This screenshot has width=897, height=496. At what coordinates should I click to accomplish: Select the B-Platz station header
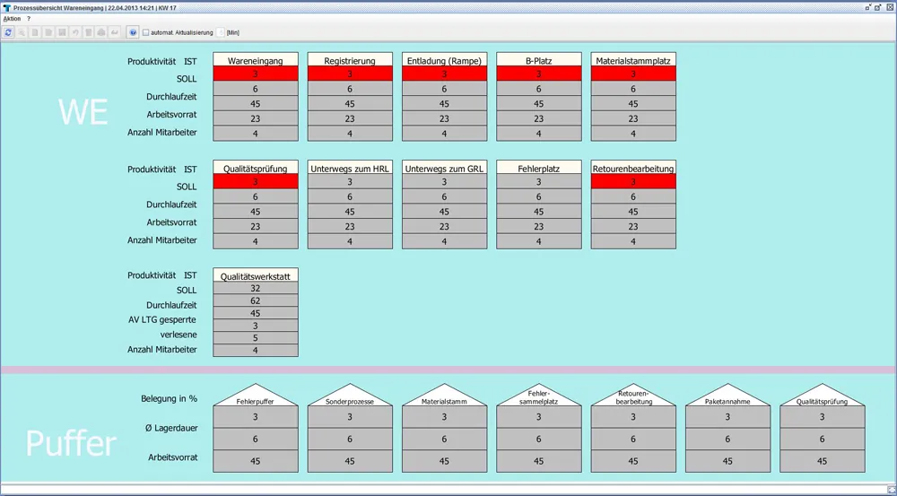tap(539, 60)
